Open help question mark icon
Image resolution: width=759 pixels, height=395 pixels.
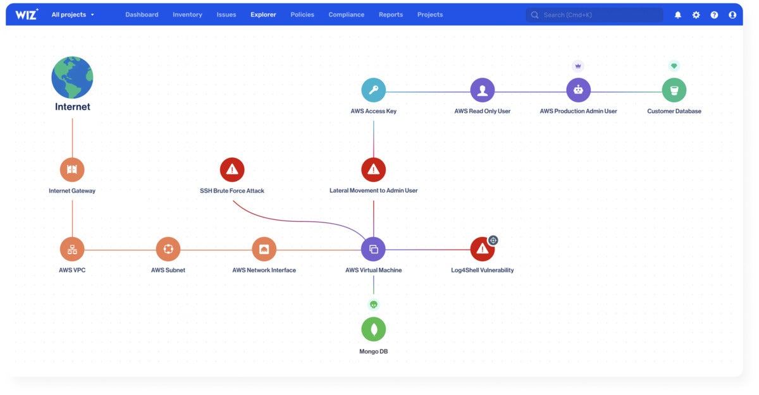click(x=714, y=15)
